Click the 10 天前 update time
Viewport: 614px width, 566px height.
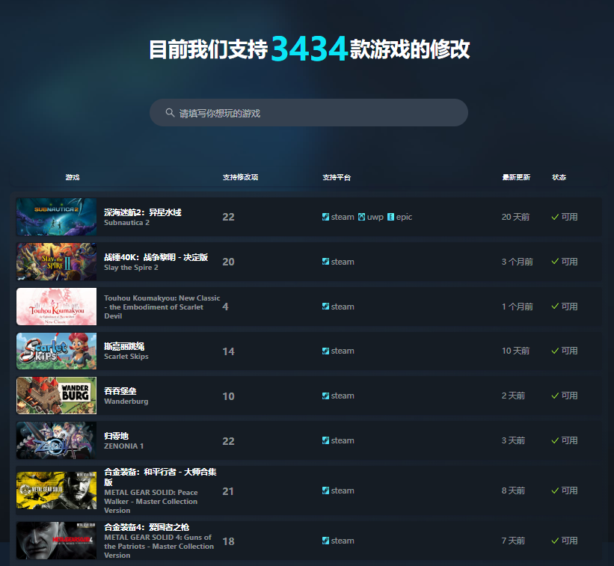click(515, 351)
